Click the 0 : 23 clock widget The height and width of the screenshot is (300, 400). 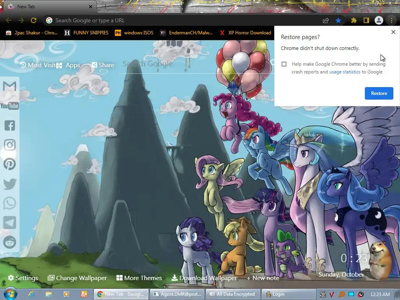tap(354, 258)
